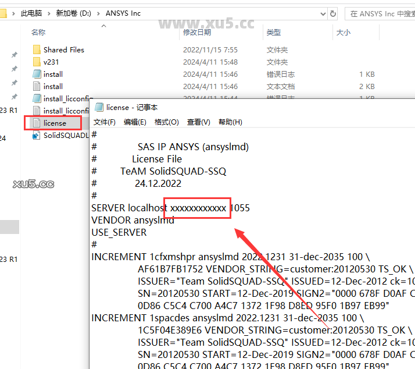
Task: Click the install error log file icon
Action: coord(36,74)
